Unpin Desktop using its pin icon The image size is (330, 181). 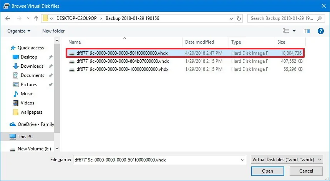point(50,57)
